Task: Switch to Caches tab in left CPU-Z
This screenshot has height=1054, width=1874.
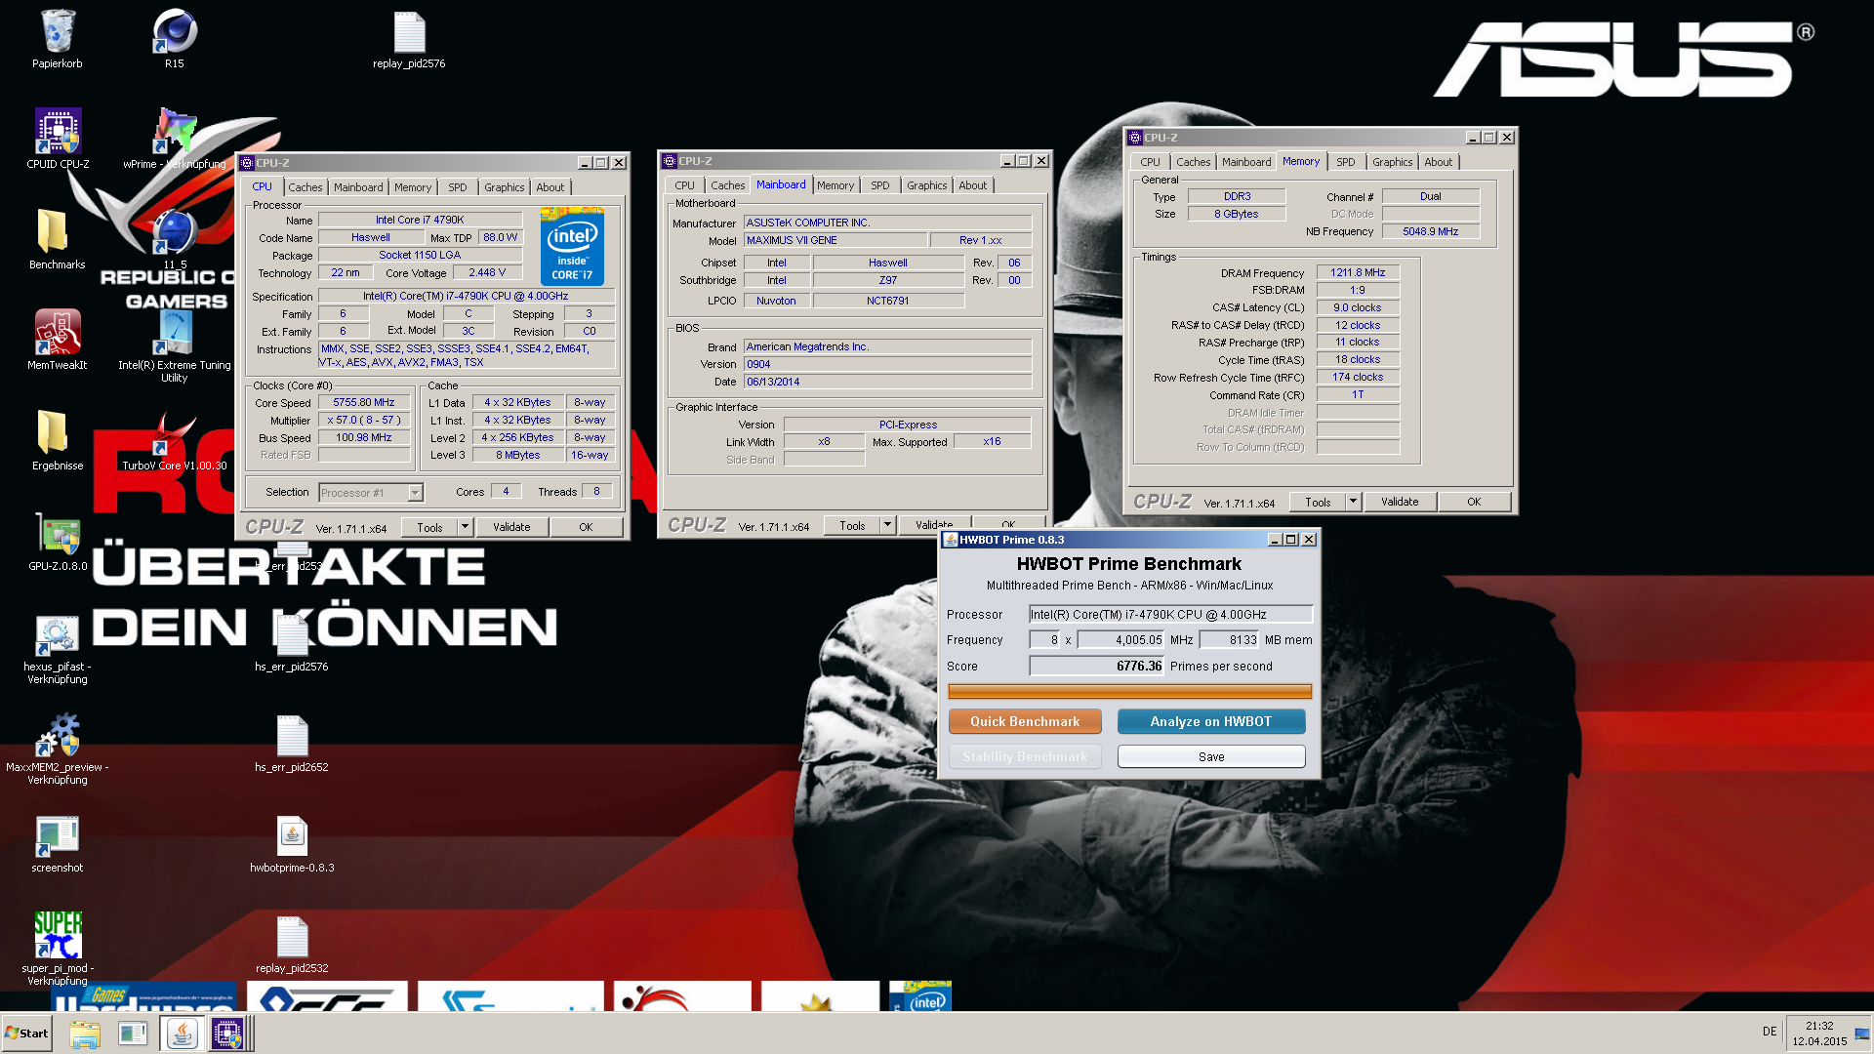Action: [x=305, y=187]
